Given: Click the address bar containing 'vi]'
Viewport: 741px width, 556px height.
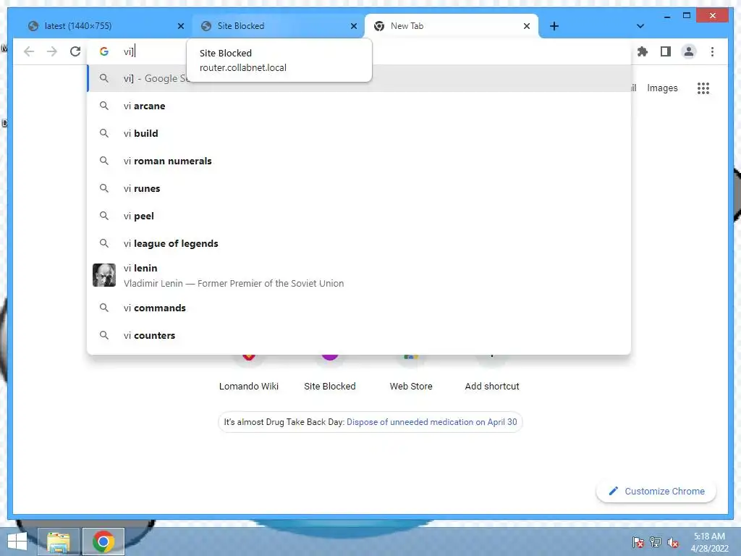Looking at the screenshot, I should click(x=359, y=51).
